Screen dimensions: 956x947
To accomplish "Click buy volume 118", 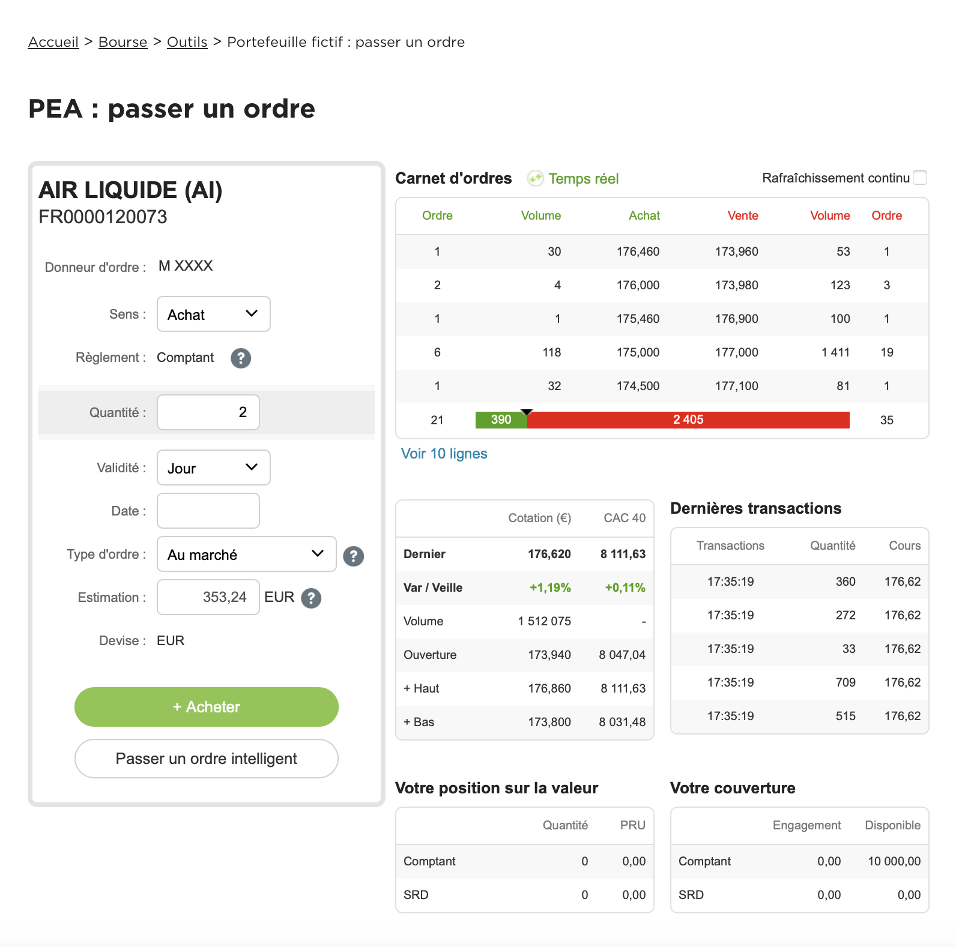I will pyautogui.click(x=552, y=352).
